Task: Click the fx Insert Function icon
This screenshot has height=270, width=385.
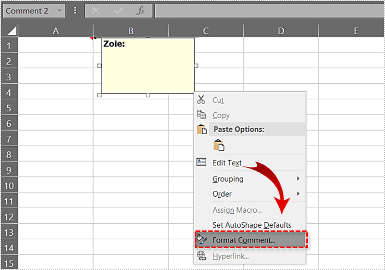Action: point(141,10)
